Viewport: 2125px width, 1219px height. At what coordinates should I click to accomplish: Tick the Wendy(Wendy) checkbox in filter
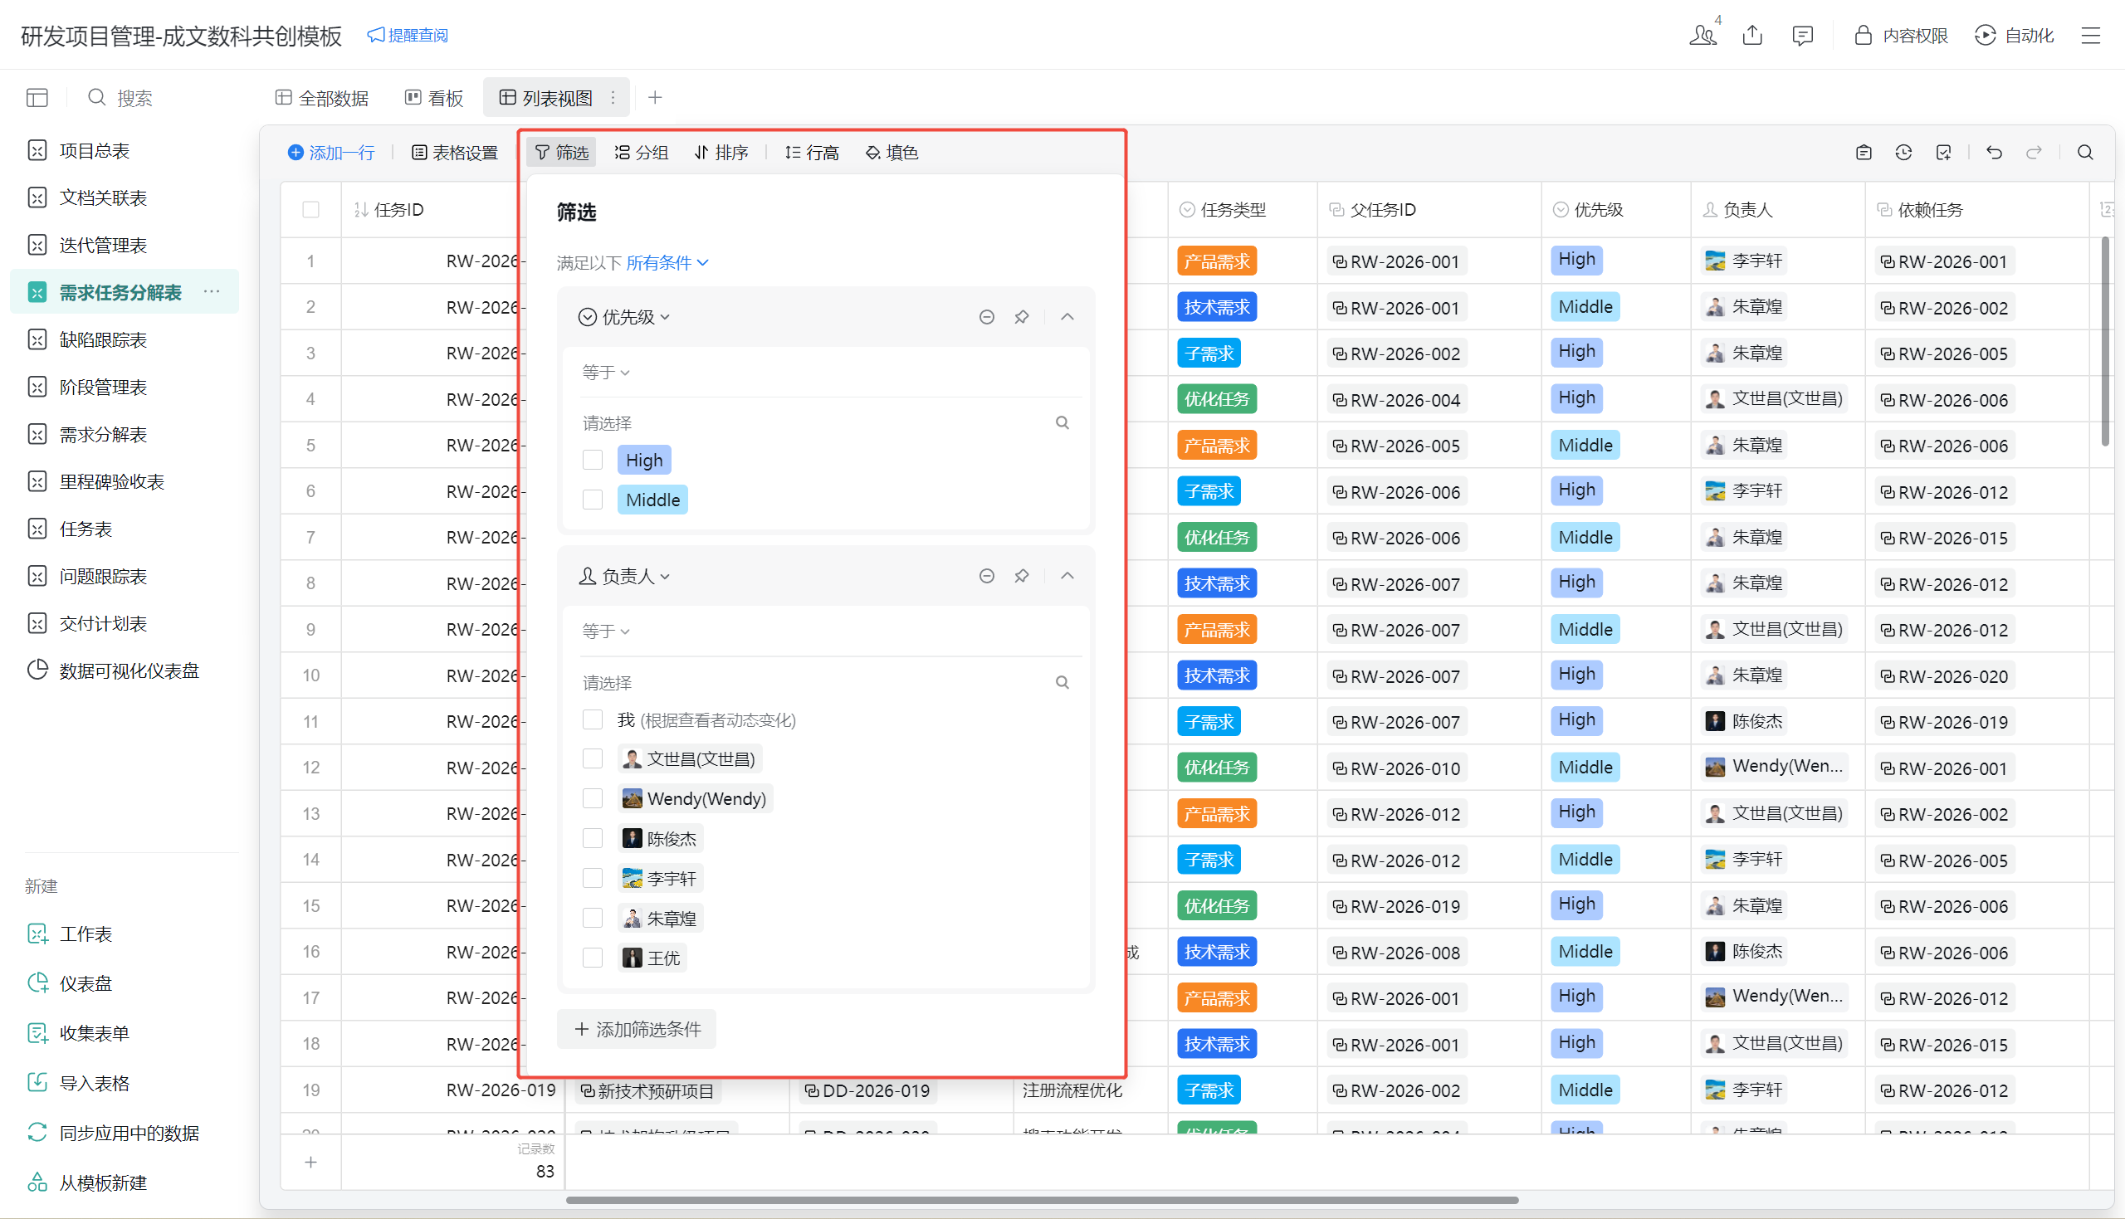593,799
